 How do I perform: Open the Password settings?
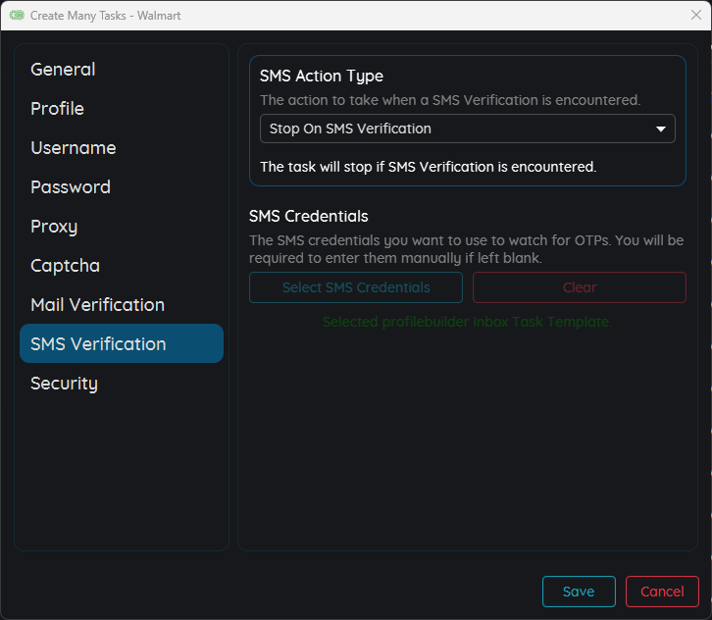click(71, 187)
